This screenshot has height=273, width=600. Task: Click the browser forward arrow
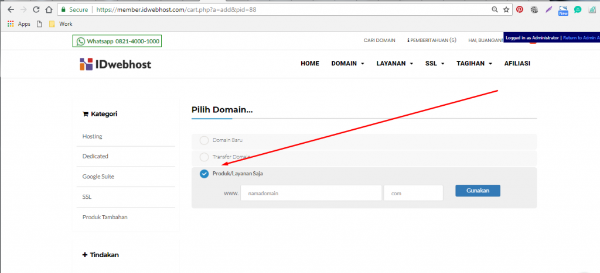23,9
